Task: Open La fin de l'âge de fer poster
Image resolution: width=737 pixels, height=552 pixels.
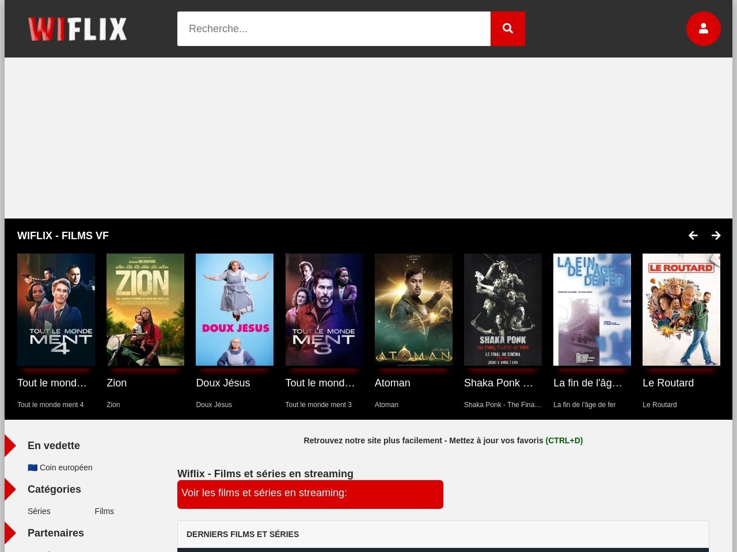Action: pyautogui.click(x=592, y=309)
